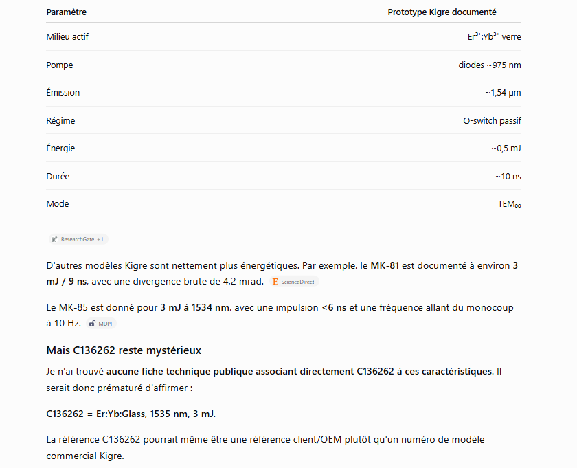Image resolution: width=577 pixels, height=468 pixels.
Task: Click the Q-switch passif cell
Action: (492, 121)
